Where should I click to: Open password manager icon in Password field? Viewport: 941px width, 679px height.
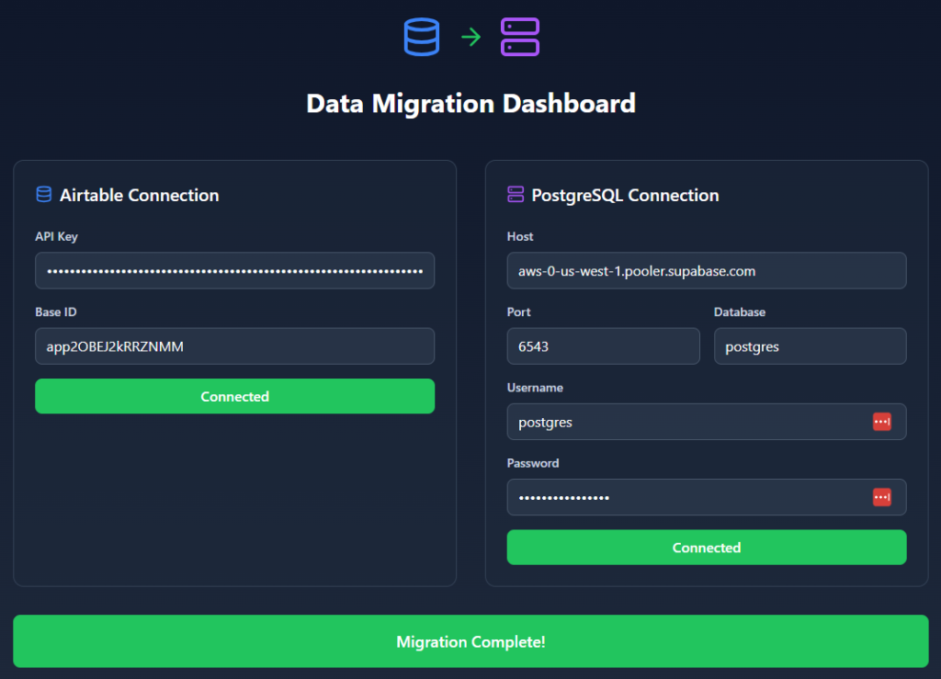point(881,497)
